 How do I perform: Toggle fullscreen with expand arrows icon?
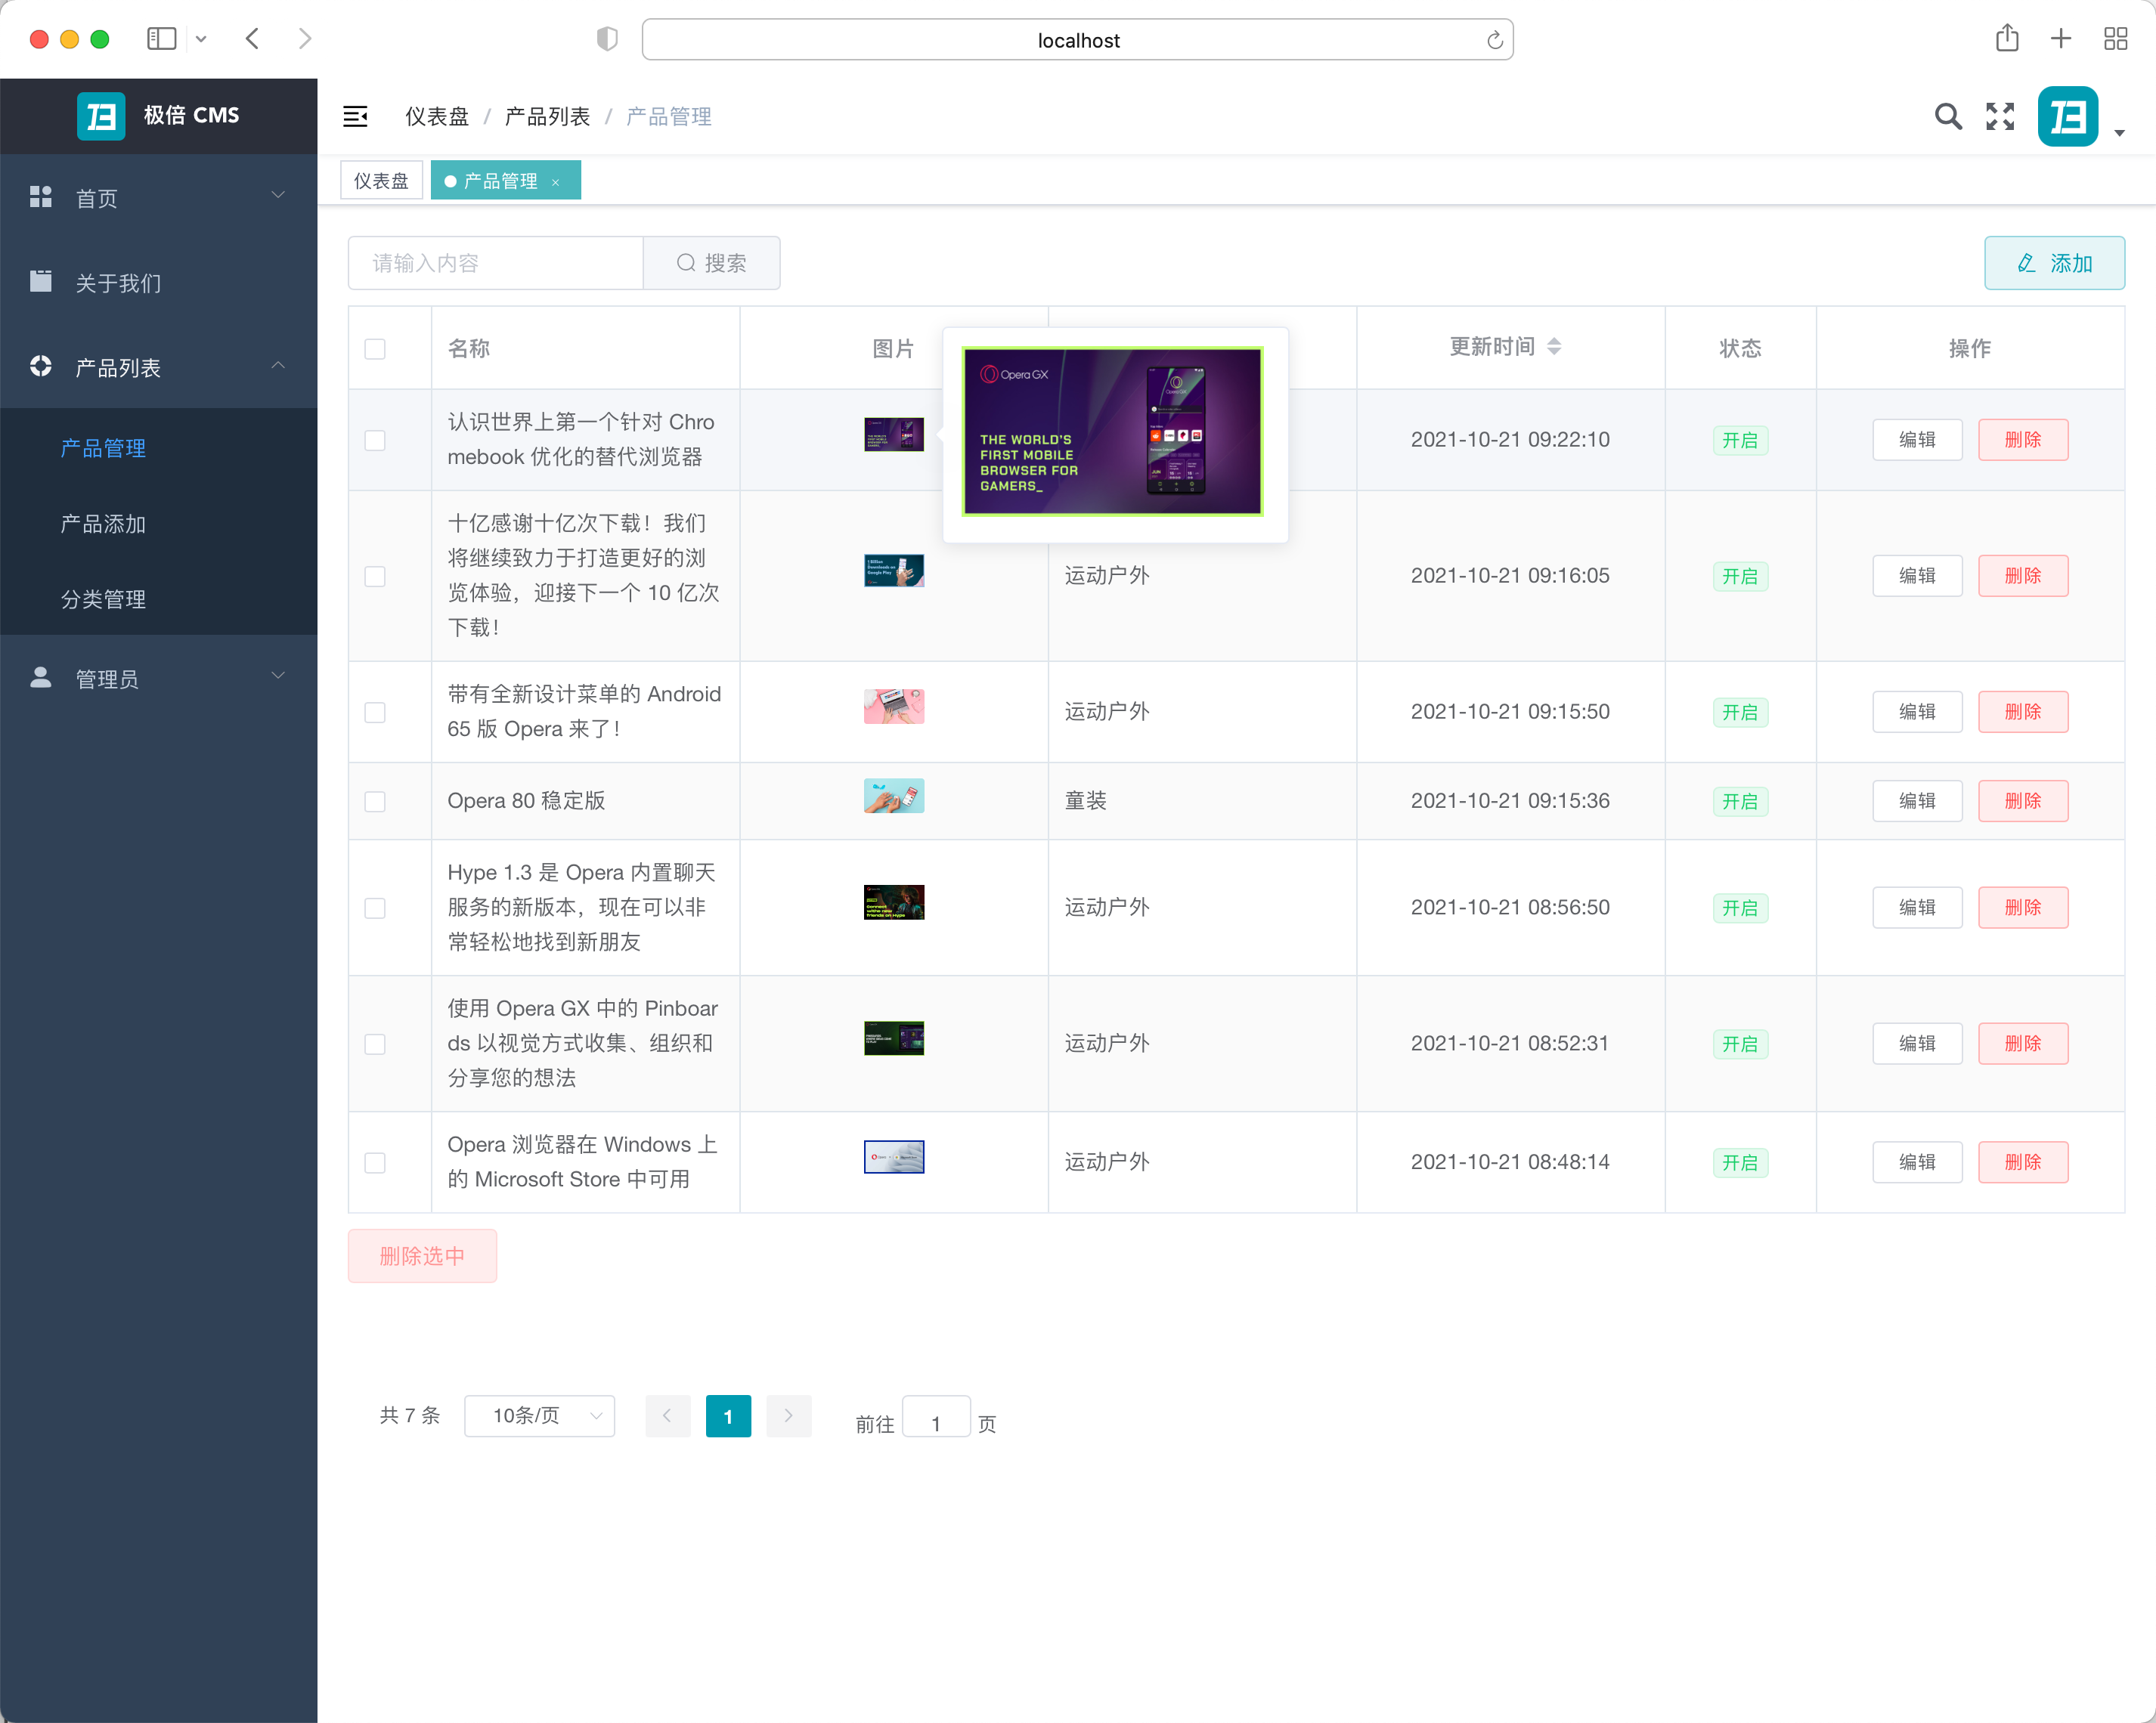1999,117
